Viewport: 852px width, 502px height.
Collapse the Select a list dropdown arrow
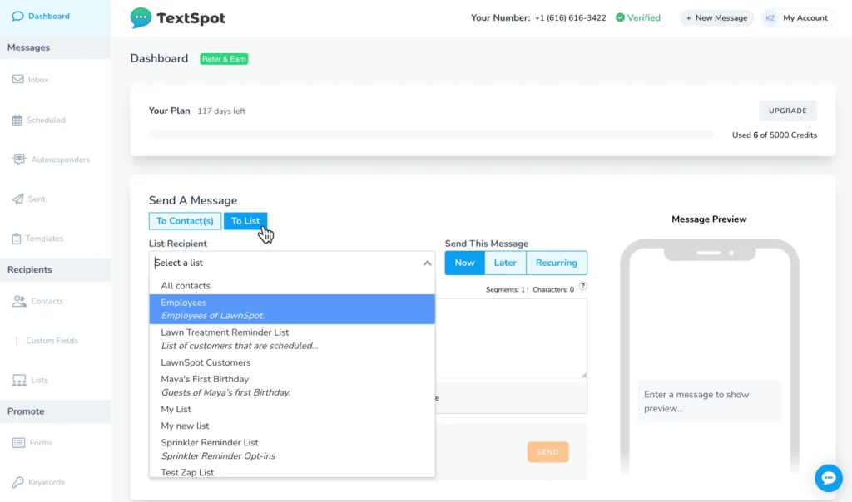427,263
